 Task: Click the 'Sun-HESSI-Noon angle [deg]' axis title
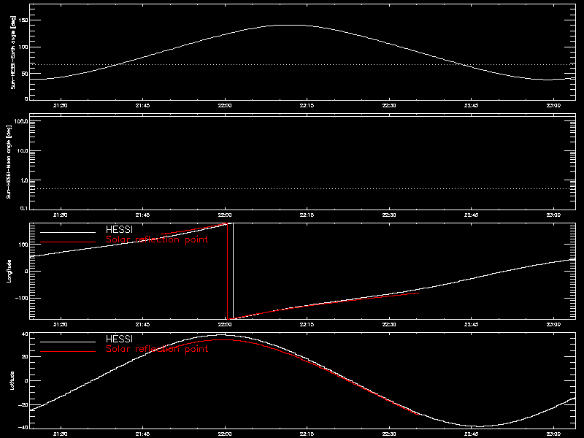click(9, 161)
